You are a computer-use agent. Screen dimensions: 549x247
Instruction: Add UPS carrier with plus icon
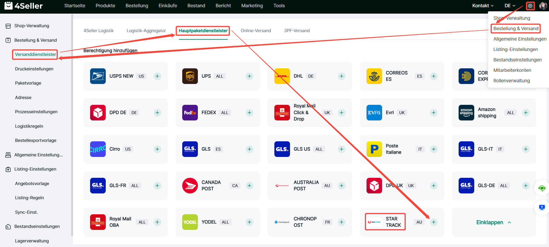[x=249, y=76]
